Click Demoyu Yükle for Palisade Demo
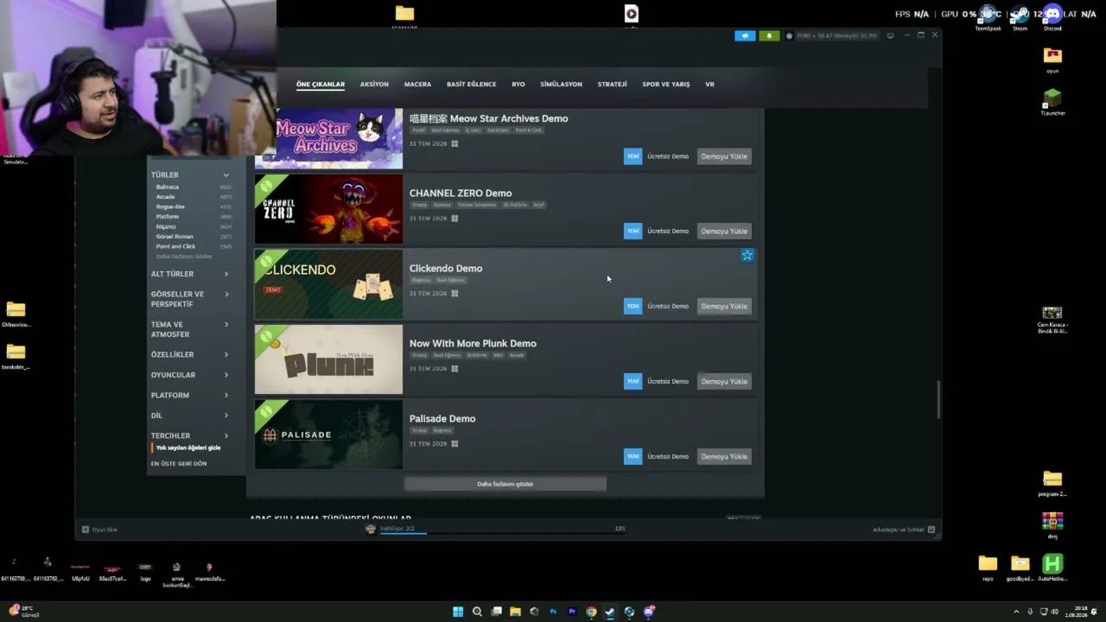This screenshot has width=1106, height=622. [724, 457]
